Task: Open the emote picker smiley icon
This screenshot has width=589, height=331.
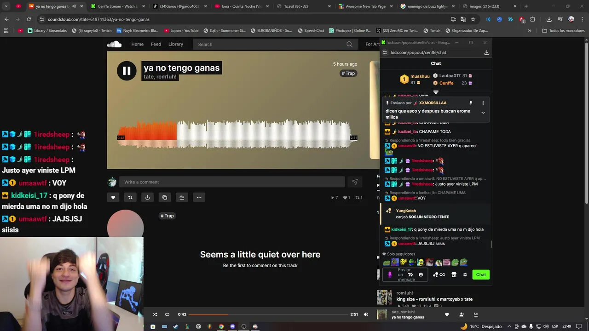Action: click(421, 274)
